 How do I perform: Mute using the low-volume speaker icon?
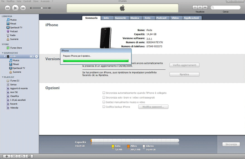pos(31,8)
